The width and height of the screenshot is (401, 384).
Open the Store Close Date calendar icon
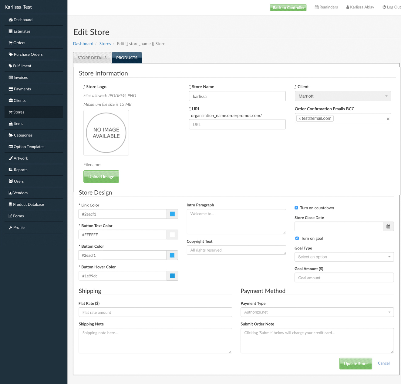click(x=388, y=227)
